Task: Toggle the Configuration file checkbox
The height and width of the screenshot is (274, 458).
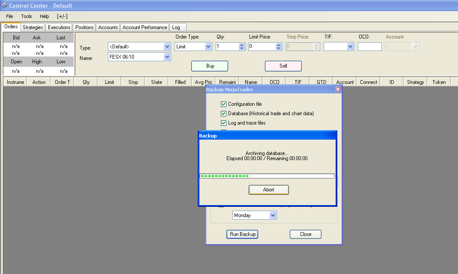Action: (223, 104)
